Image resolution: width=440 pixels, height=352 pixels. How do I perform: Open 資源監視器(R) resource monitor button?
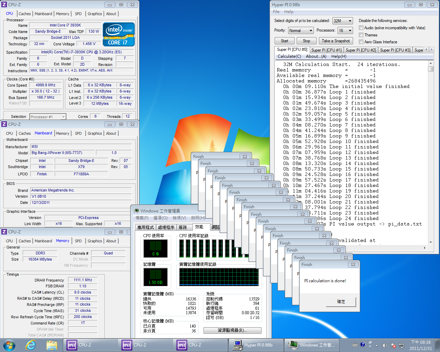coord(232,330)
